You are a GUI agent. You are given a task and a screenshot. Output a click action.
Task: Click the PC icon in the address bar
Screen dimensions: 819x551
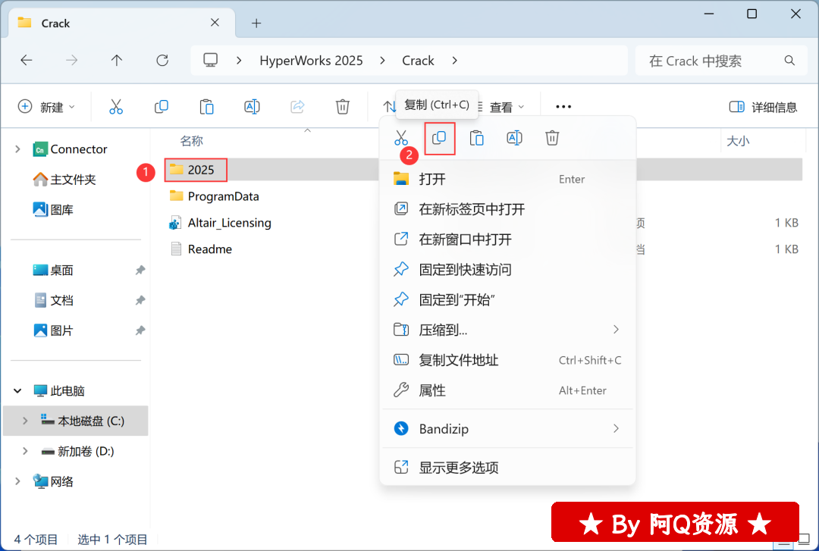[x=211, y=60]
